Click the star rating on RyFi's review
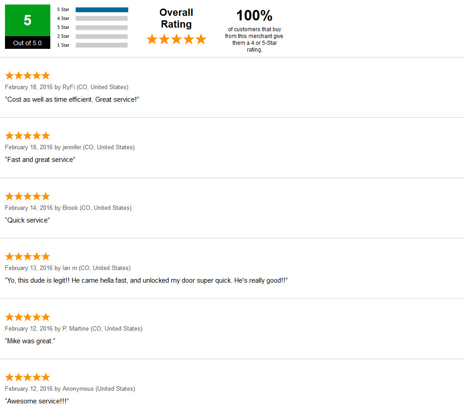 click(x=27, y=76)
